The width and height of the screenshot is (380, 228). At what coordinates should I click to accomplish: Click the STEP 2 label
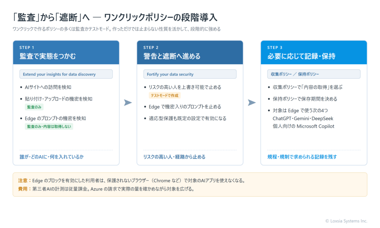151,48
